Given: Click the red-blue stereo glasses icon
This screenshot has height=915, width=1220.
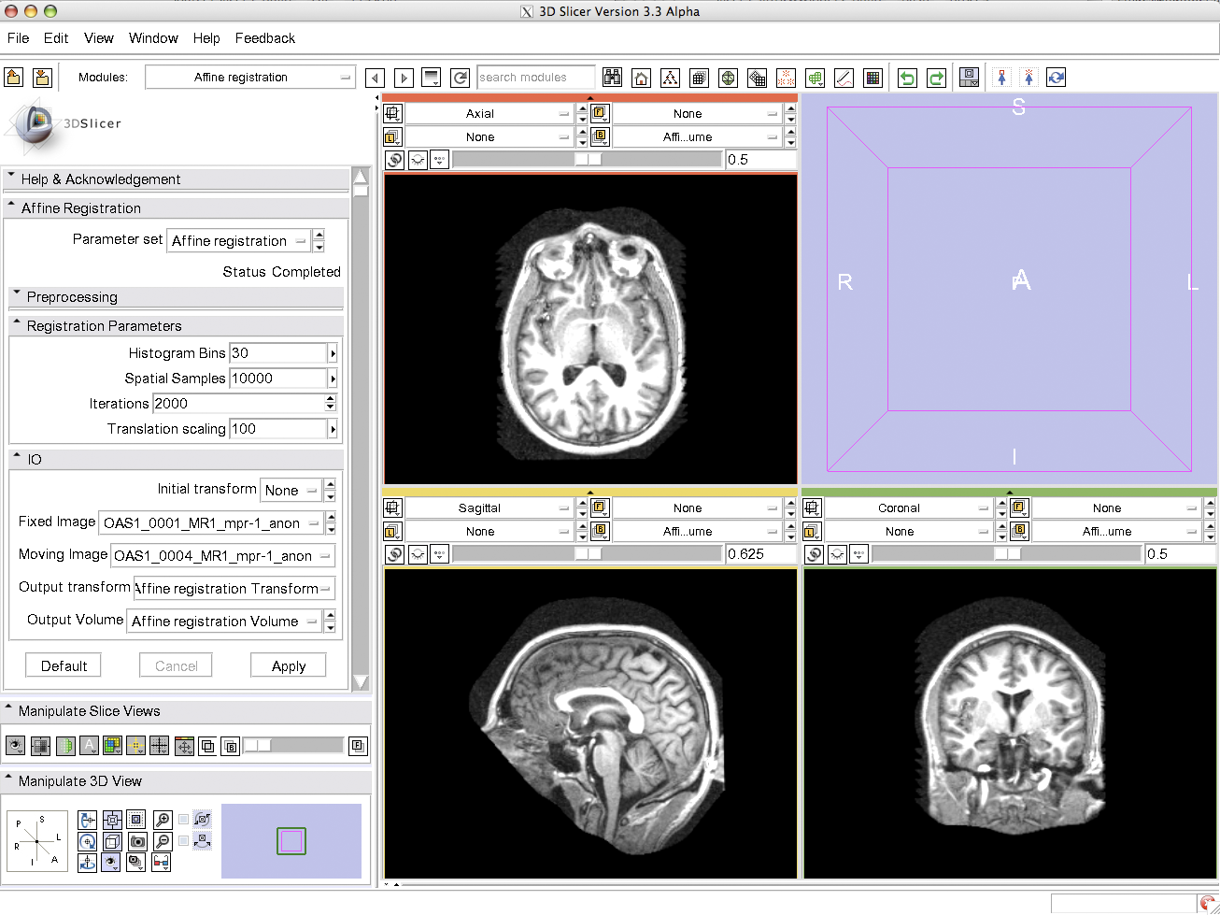Looking at the screenshot, I should click(x=161, y=862).
